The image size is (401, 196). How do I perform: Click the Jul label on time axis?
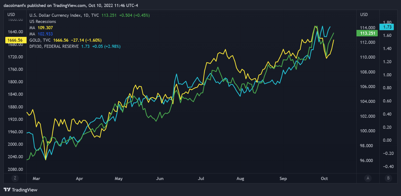pyautogui.click(x=201, y=178)
